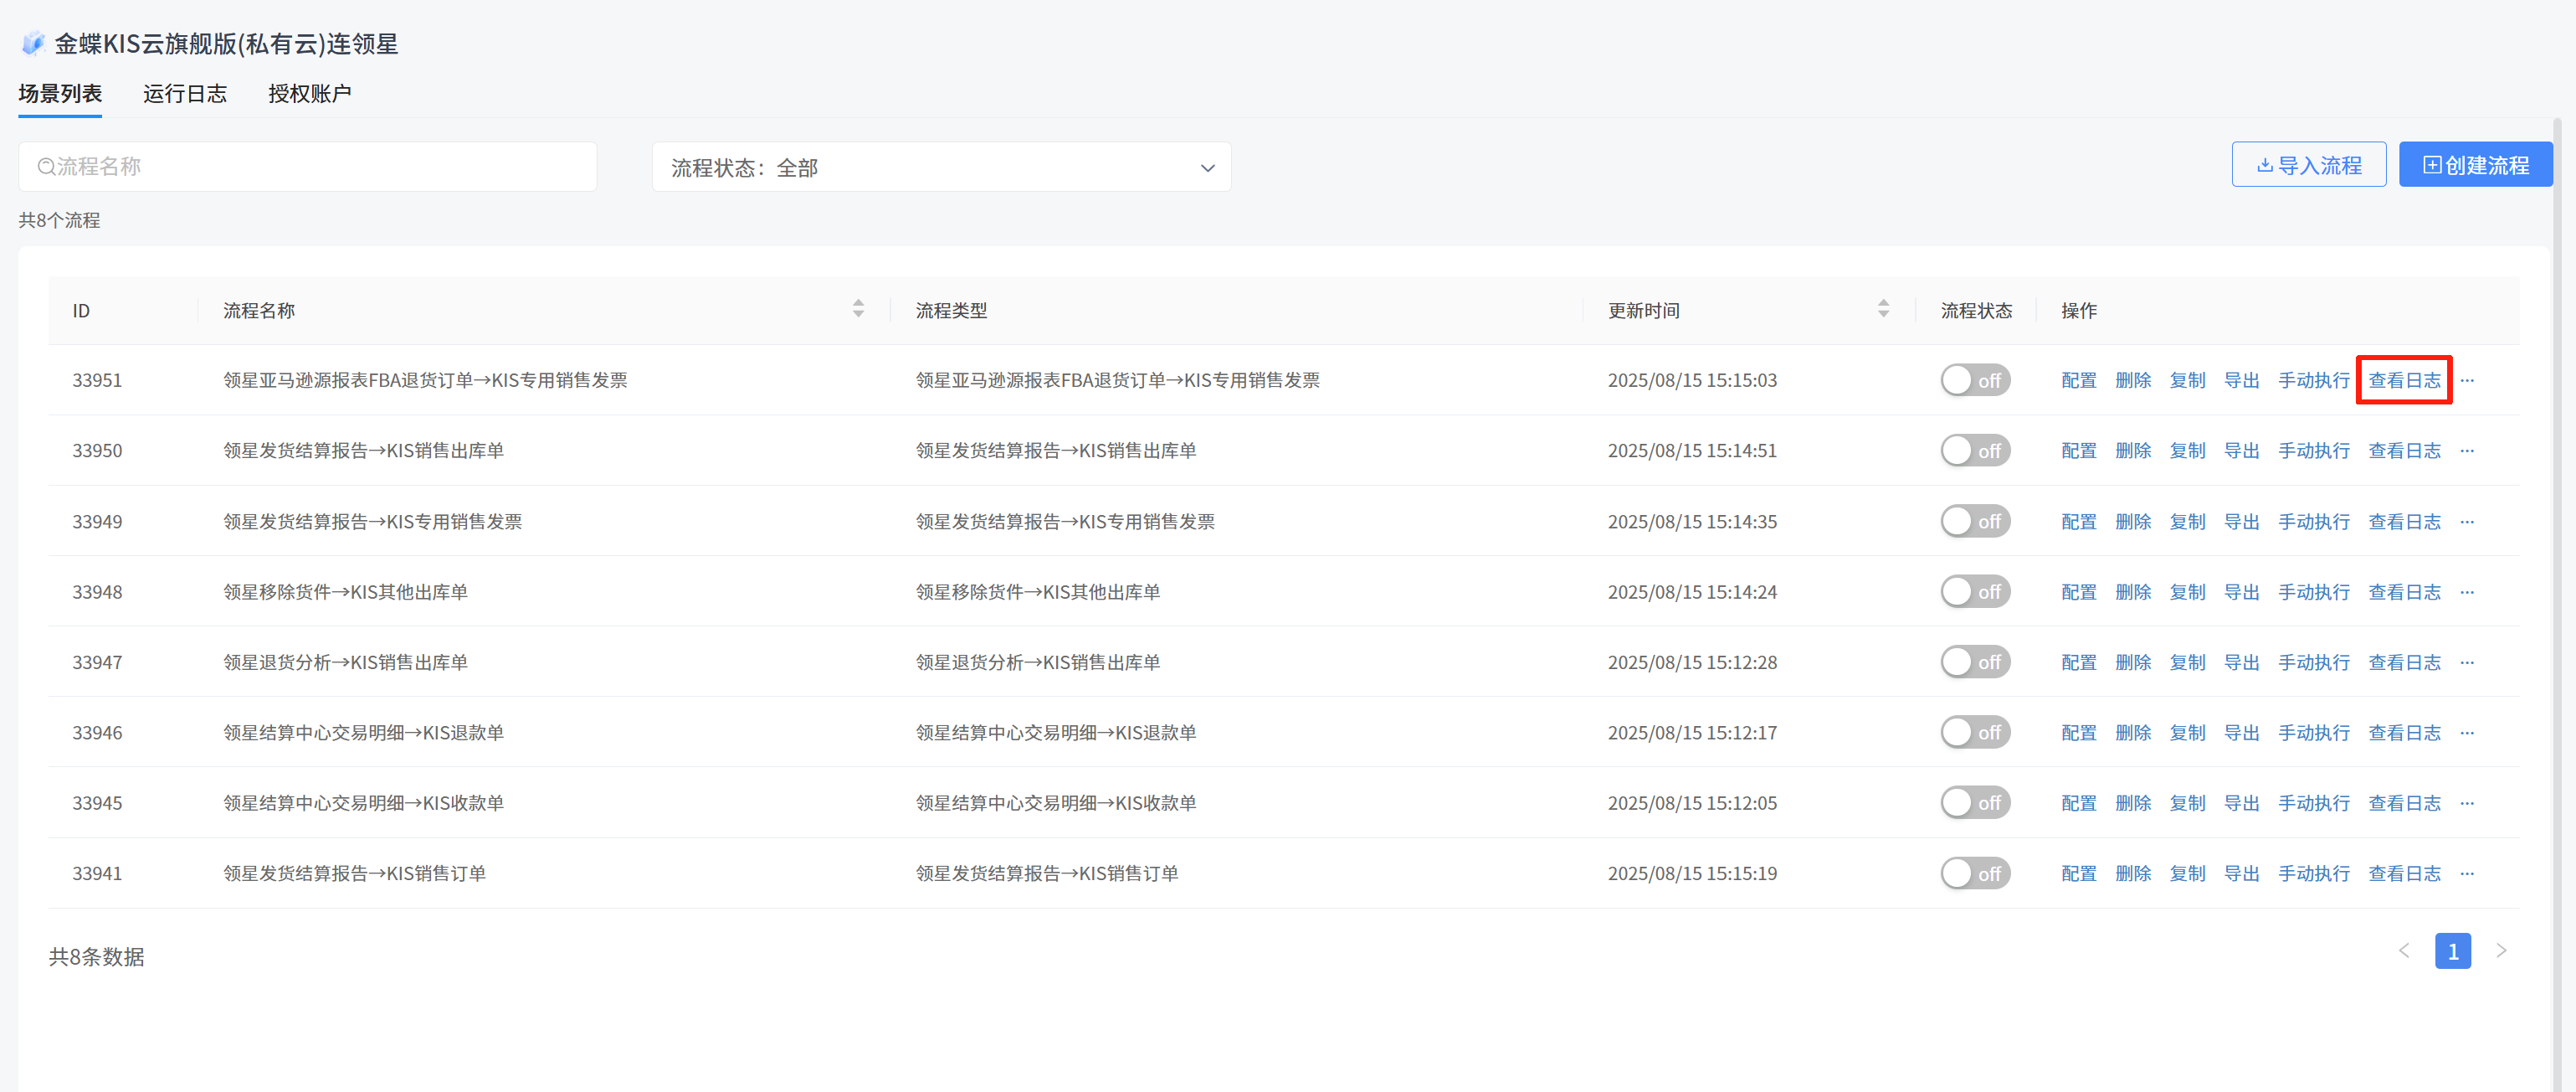Click the more actions ellipsis for flow 33946
Screen dimensions: 2576x1092
[x=2467, y=733]
